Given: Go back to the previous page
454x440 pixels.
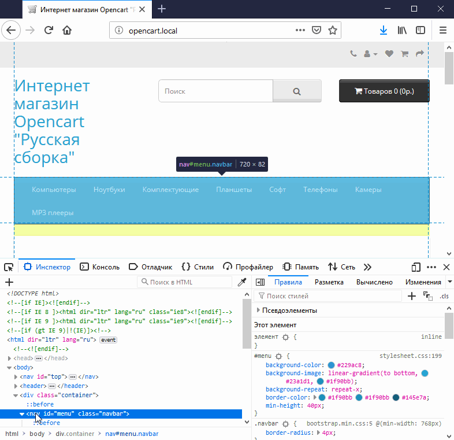Looking at the screenshot, I should click(x=11, y=30).
